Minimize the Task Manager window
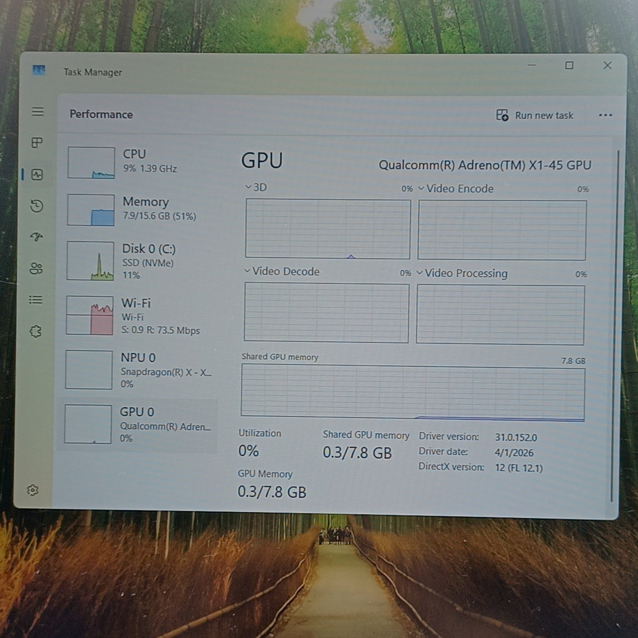 (x=532, y=65)
